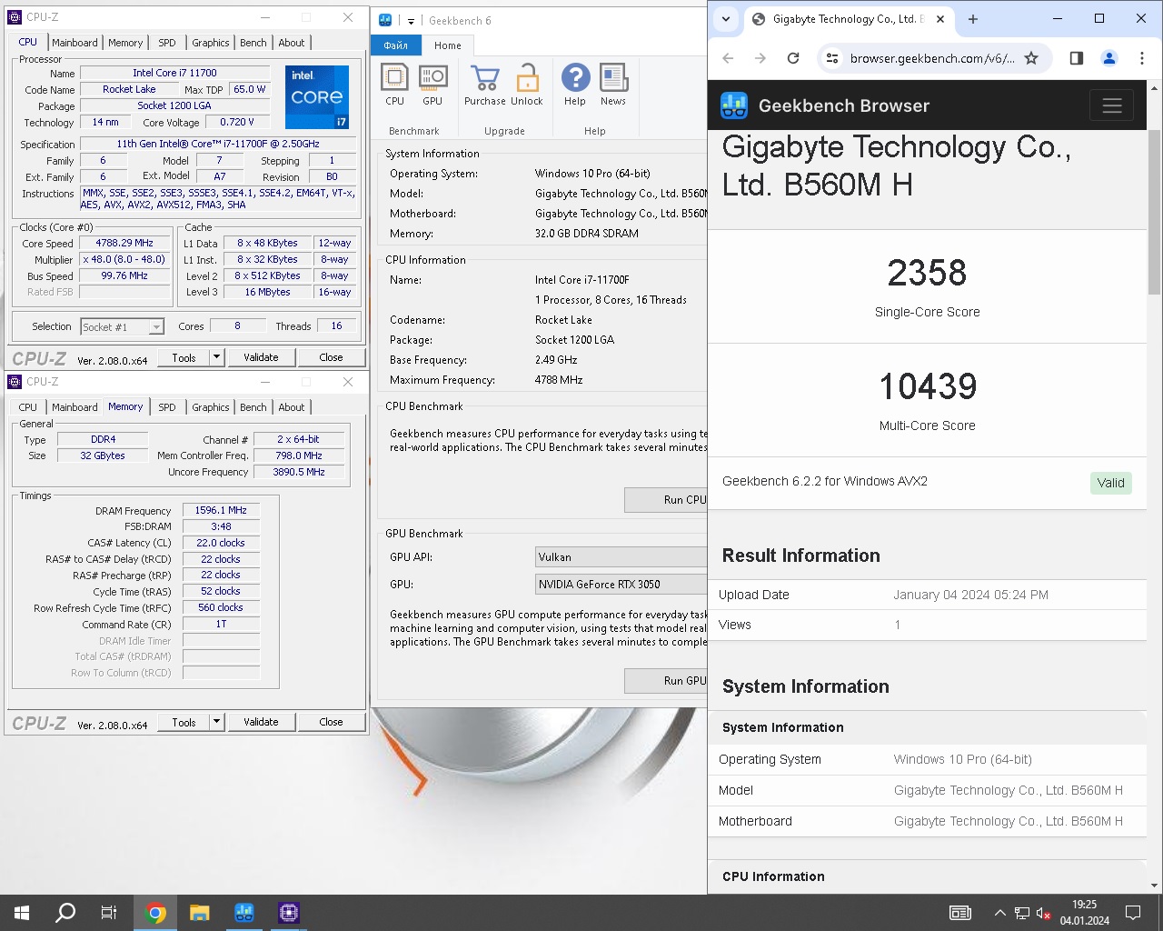
Task: Click the Geekbench Browser logo icon
Action: click(734, 105)
